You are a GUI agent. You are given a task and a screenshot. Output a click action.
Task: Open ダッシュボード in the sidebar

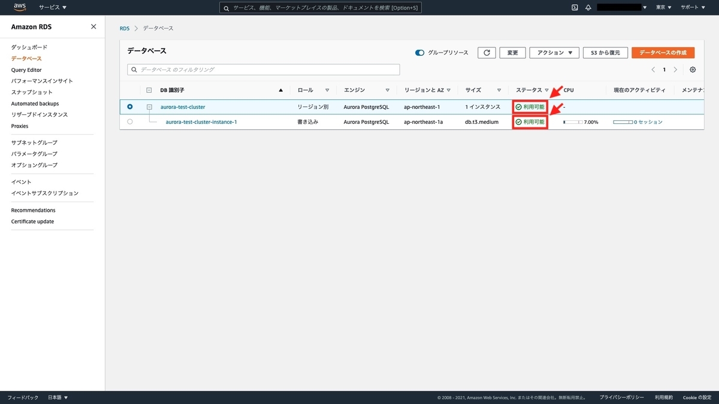pyautogui.click(x=29, y=47)
